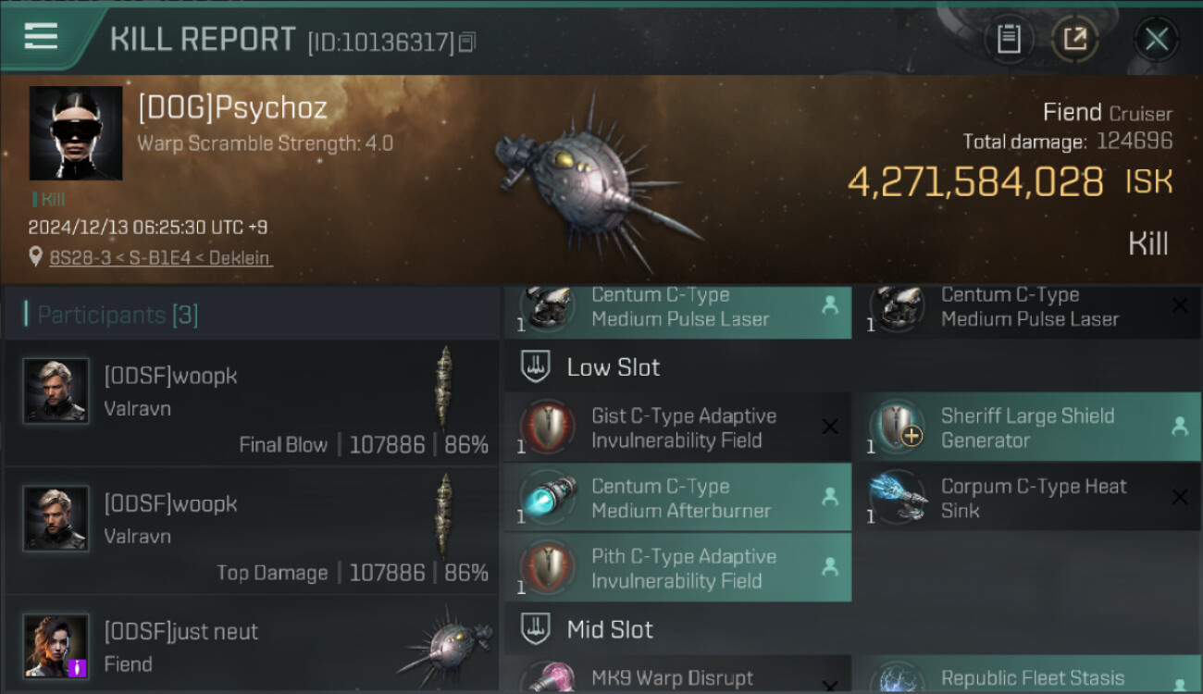
Task: Click the share export icon
Action: pyautogui.click(x=1075, y=39)
